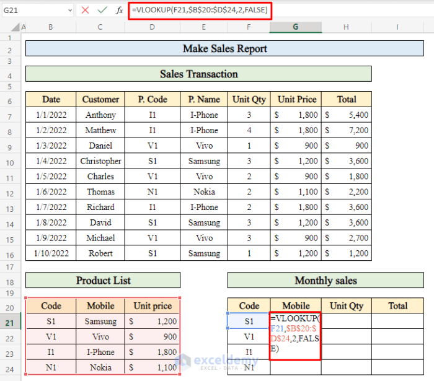Viewport: 434px width, 381px height.
Task: Select column B header
Action: point(51,27)
